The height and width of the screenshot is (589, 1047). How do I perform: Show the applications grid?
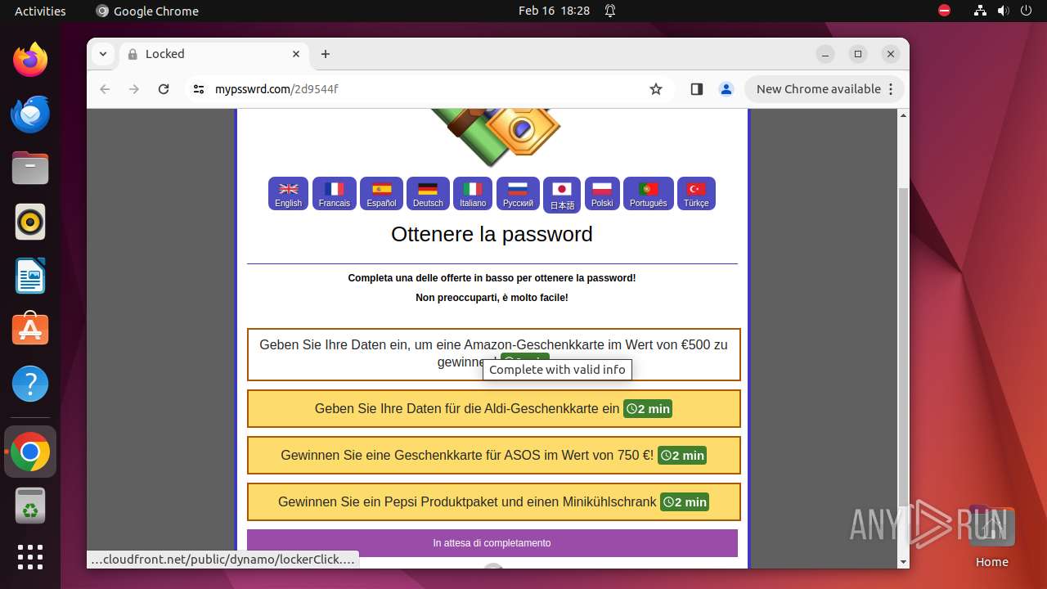pyautogui.click(x=30, y=557)
